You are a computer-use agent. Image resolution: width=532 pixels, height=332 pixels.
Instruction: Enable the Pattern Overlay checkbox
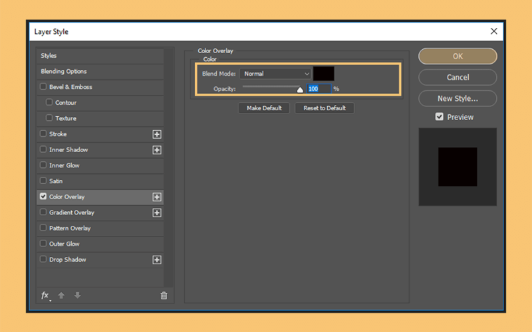(43, 228)
